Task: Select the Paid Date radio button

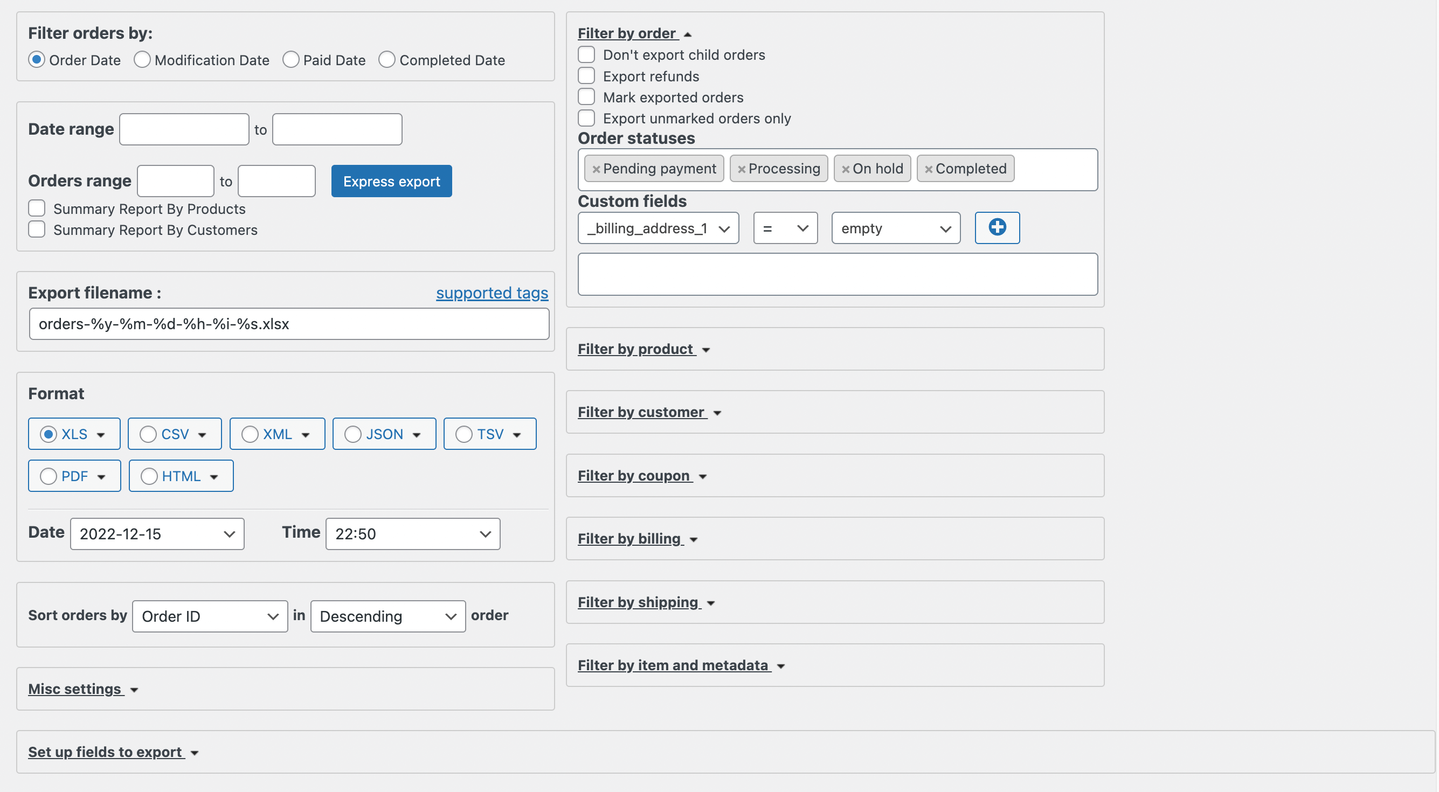Action: (x=291, y=59)
